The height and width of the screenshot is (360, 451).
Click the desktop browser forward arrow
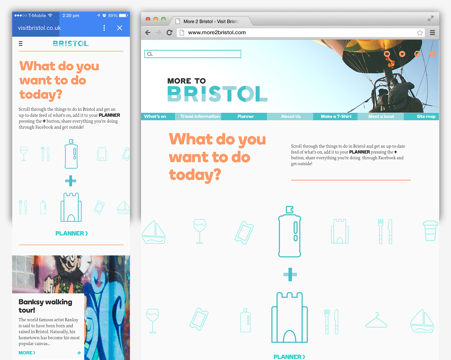tap(158, 32)
